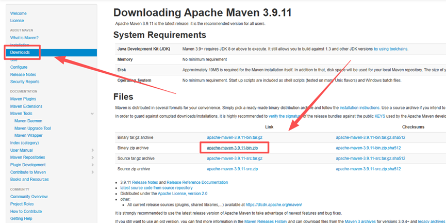Open the 3.9.11 Release Notes link
Viewport: 446px width, 223px height.
(145, 182)
